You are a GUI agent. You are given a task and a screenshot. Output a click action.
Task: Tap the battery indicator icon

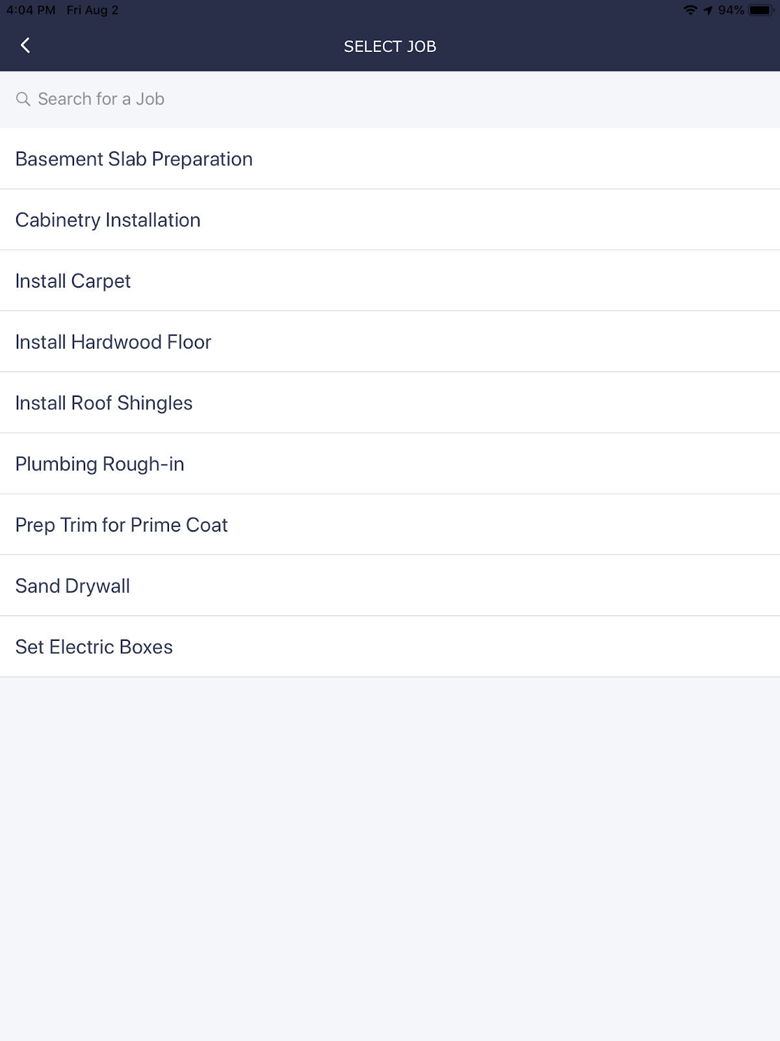coord(760,10)
